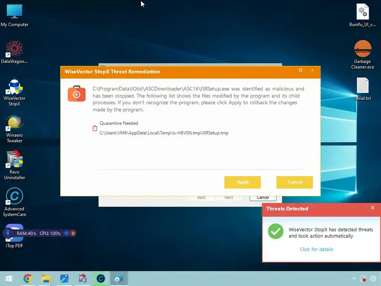Screen dimensions: 381x286
Task: Click the rocket boost icon on performance widget
Action: [8, 233]
